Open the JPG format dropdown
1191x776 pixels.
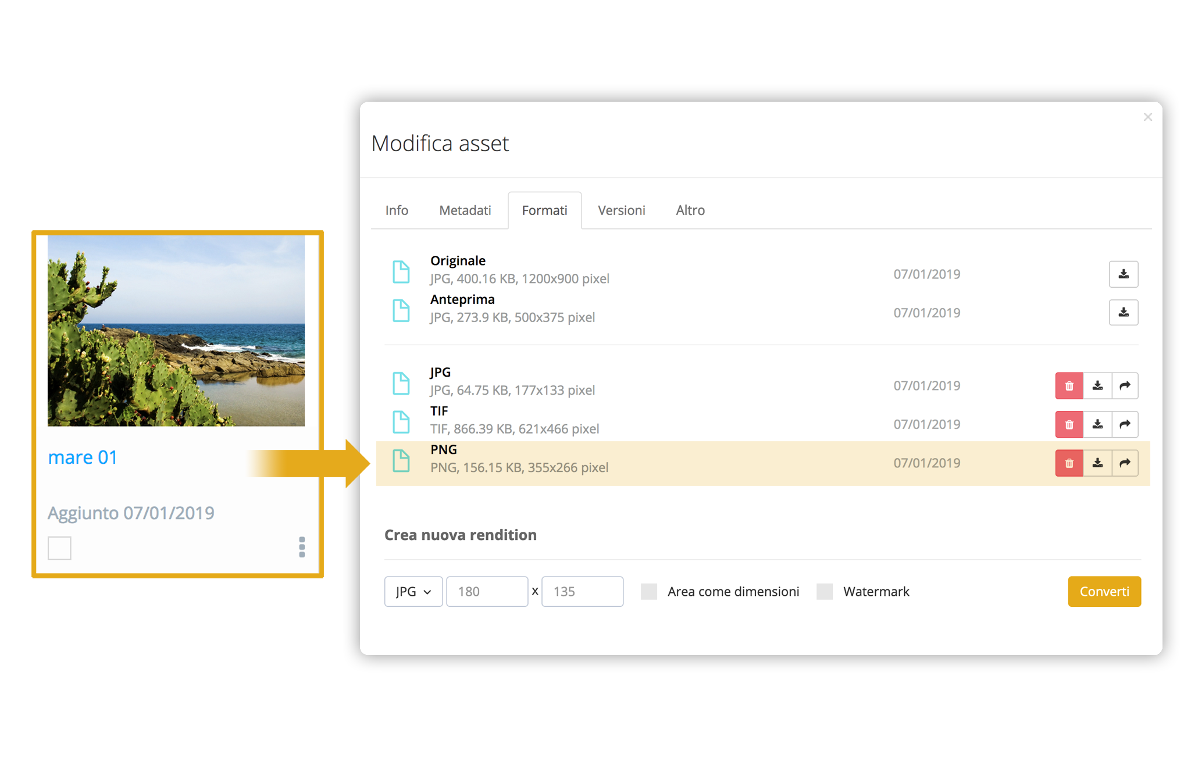point(413,592)
